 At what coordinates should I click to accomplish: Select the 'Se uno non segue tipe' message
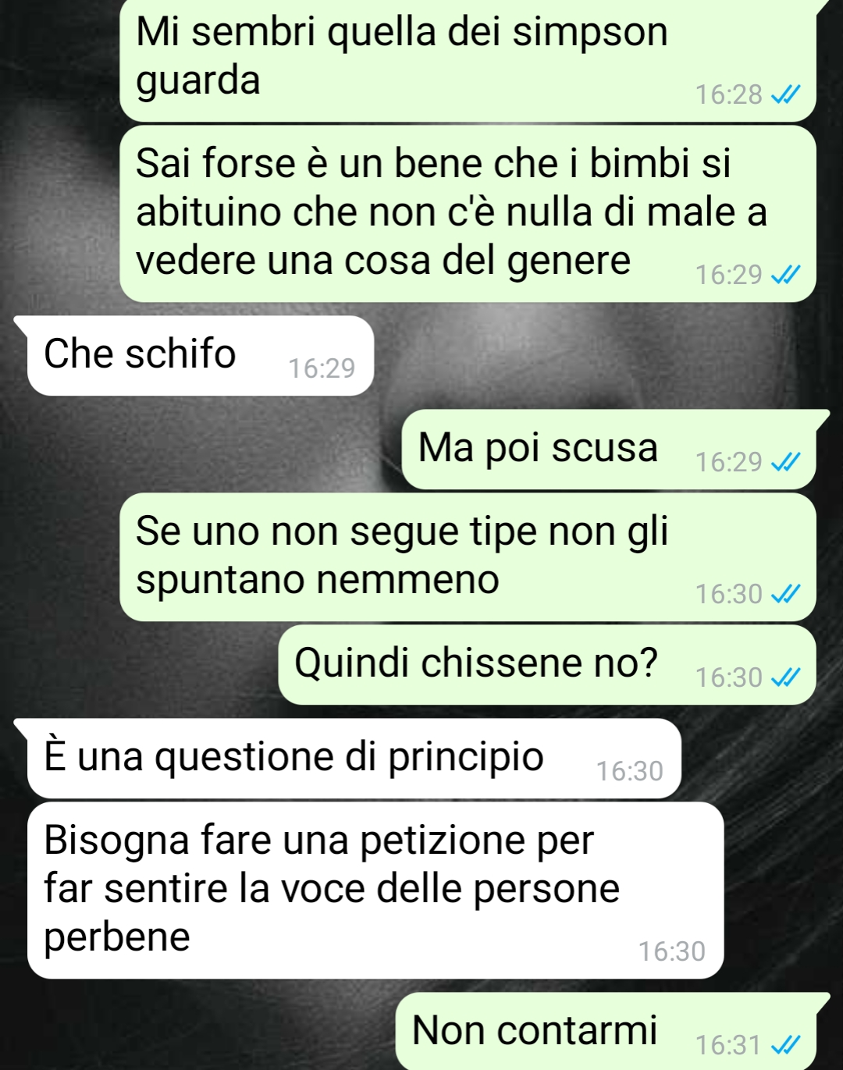coord(468,557)
